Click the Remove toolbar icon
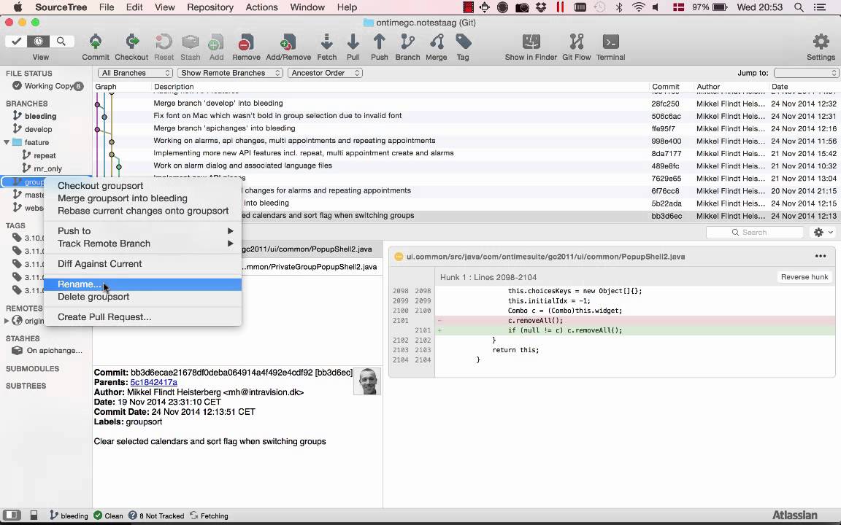 tap(246, 42)
